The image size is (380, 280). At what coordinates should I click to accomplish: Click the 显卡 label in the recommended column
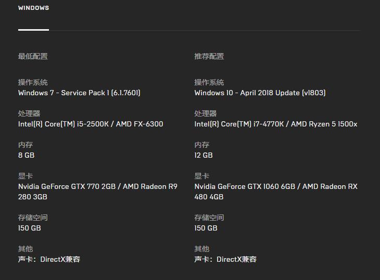click(202, 176)
